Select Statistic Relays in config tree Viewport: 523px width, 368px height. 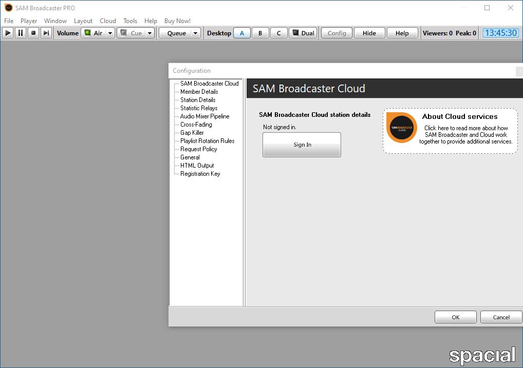point(199,108)
